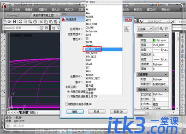Click the Autodesk Exchange X icon in title bar
This screenshot has width=186, height=134.
[x=152, y=4]
